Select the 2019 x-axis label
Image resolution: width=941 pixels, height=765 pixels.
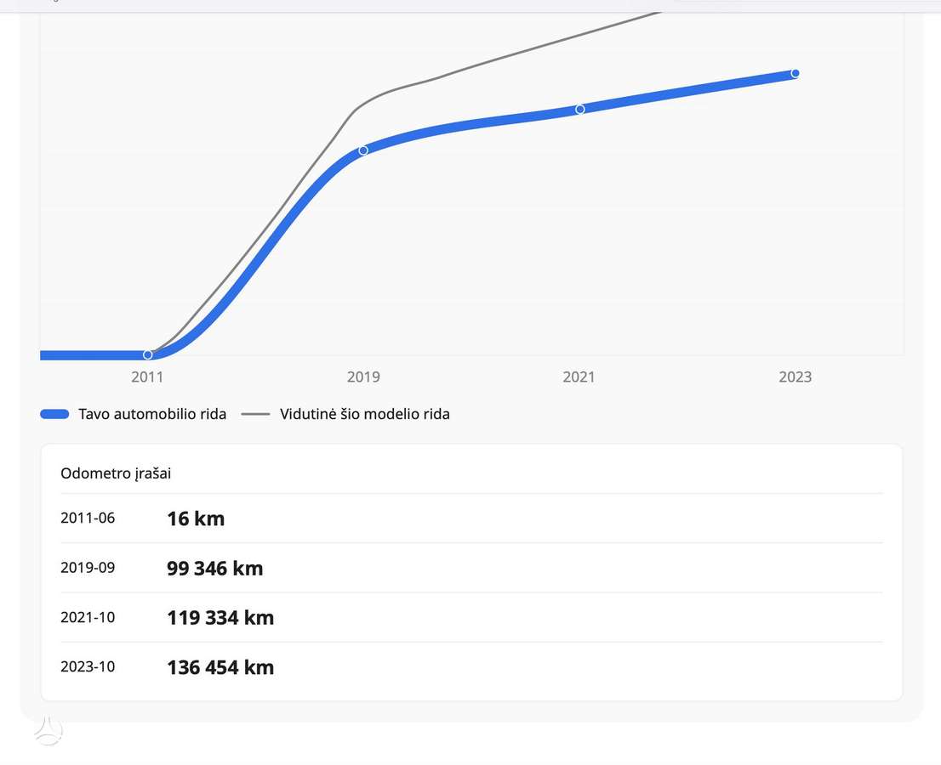click(x=363, y=377)
